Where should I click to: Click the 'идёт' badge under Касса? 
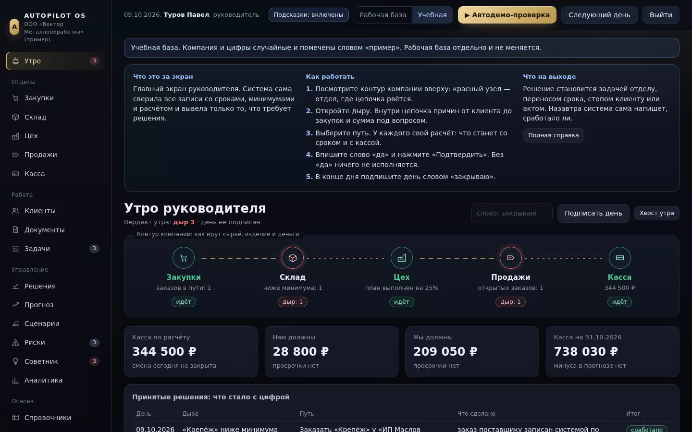tap(620, 302)
